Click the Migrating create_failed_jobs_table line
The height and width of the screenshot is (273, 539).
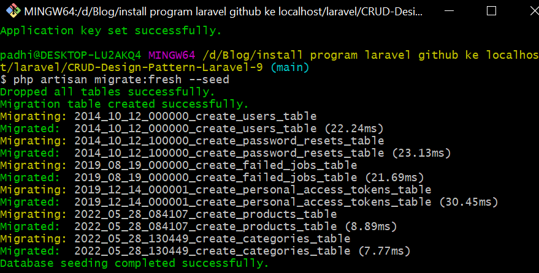coord(178,165)
